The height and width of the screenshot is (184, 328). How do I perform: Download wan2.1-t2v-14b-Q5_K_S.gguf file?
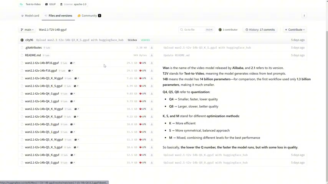[x=152, y=147]
